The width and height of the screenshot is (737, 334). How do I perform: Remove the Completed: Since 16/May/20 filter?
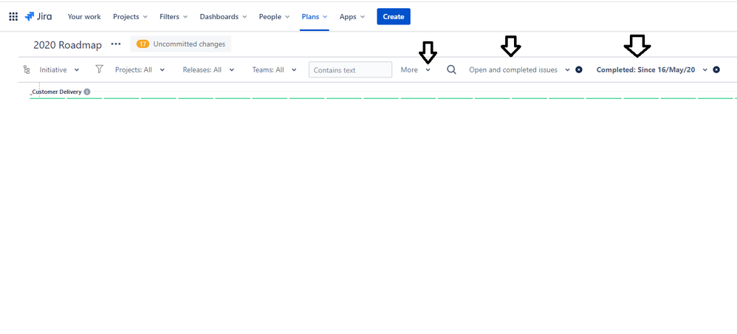[716, 69]
